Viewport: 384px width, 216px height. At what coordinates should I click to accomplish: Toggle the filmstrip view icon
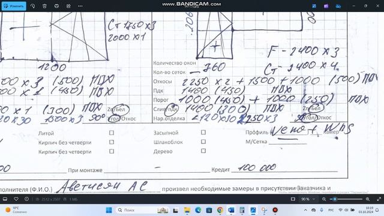tap(5, 199)
